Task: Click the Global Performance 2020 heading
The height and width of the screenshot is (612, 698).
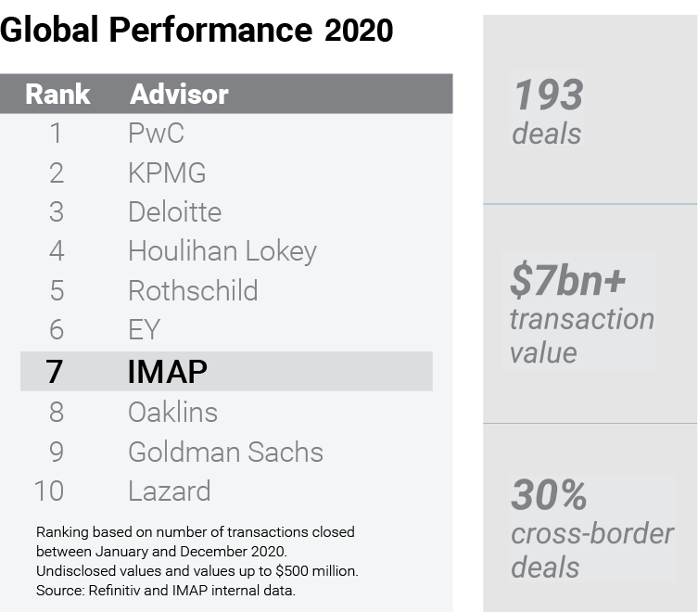Action: 197,30
